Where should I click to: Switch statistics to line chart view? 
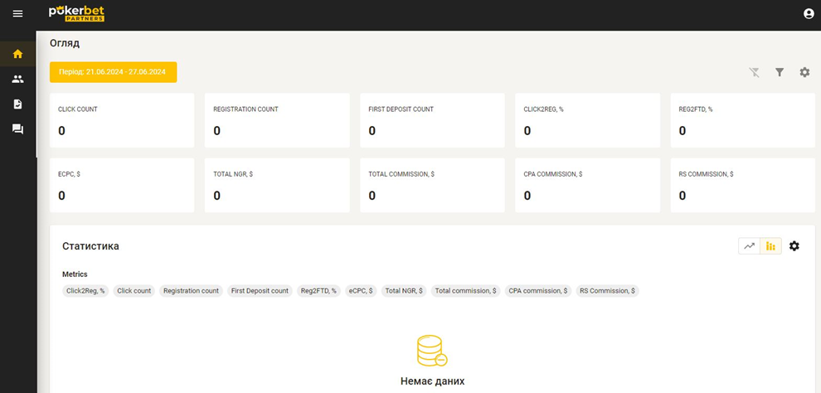tap(750, 246)
